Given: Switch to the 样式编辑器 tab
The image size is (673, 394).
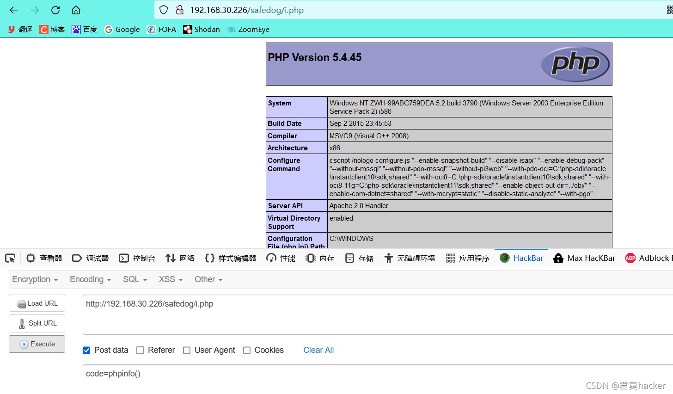Looking at the screenshot, I should 231,258.
